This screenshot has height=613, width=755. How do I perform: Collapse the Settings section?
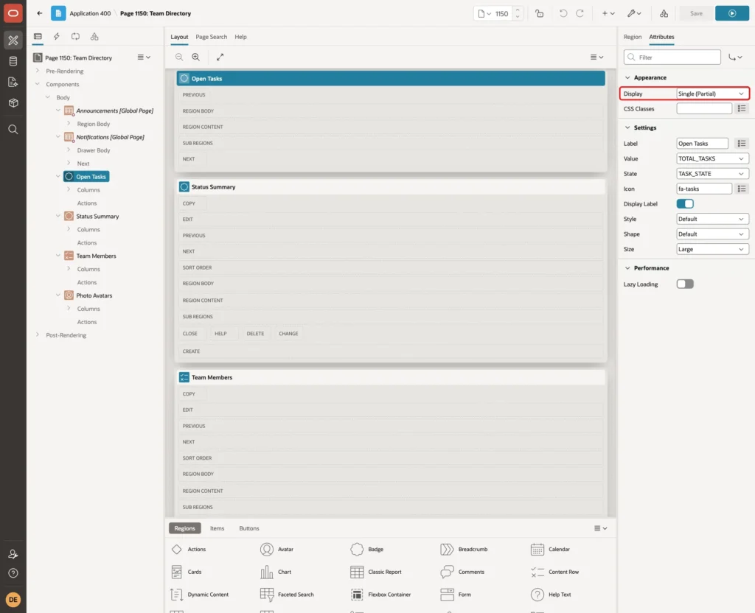click(627, 127)
